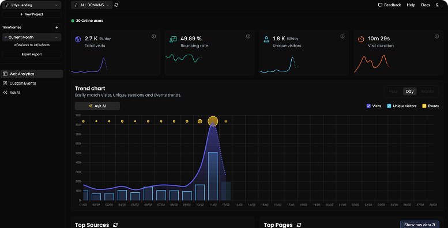Open info icon on Total visits card

154,36
